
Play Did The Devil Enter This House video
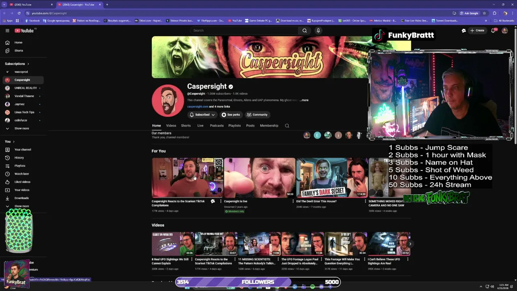click(x=332, y=177)
